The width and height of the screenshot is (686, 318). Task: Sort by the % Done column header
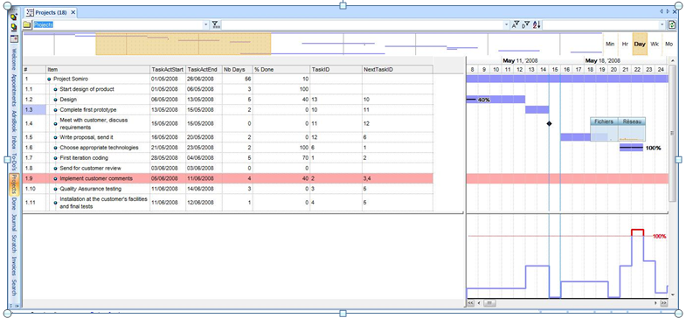point(281,70)
